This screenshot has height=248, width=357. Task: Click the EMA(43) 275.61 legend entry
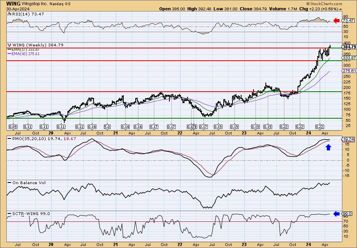(25, 54)
